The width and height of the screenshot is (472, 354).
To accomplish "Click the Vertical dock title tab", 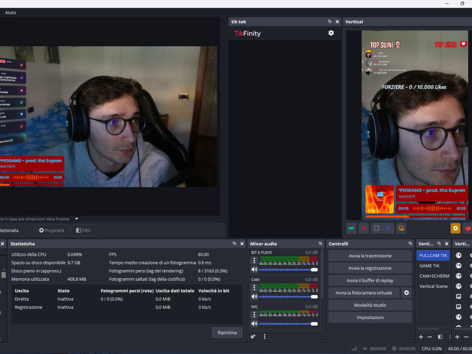I will pos(354,22).
